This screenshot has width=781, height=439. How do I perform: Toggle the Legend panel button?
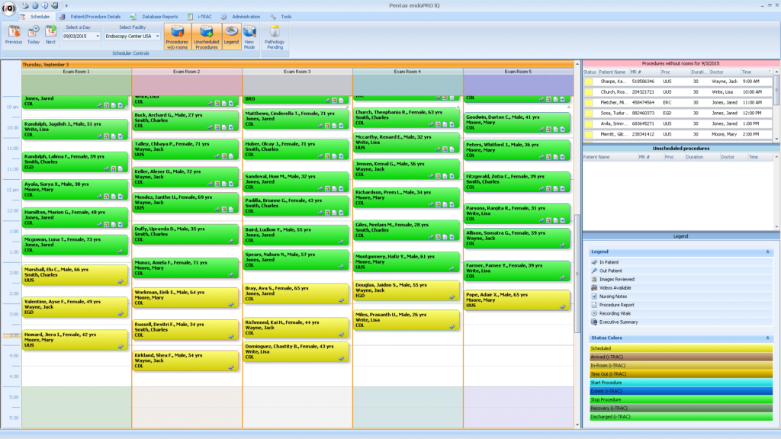pyautogui.click(x=230, y=36)
